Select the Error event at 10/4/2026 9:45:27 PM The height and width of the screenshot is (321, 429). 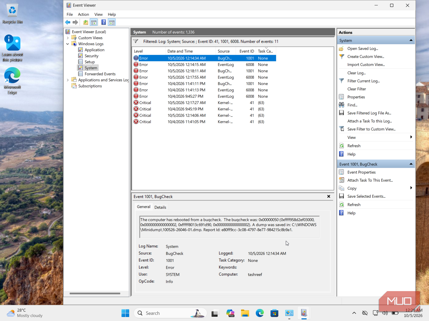click(204, 96)
